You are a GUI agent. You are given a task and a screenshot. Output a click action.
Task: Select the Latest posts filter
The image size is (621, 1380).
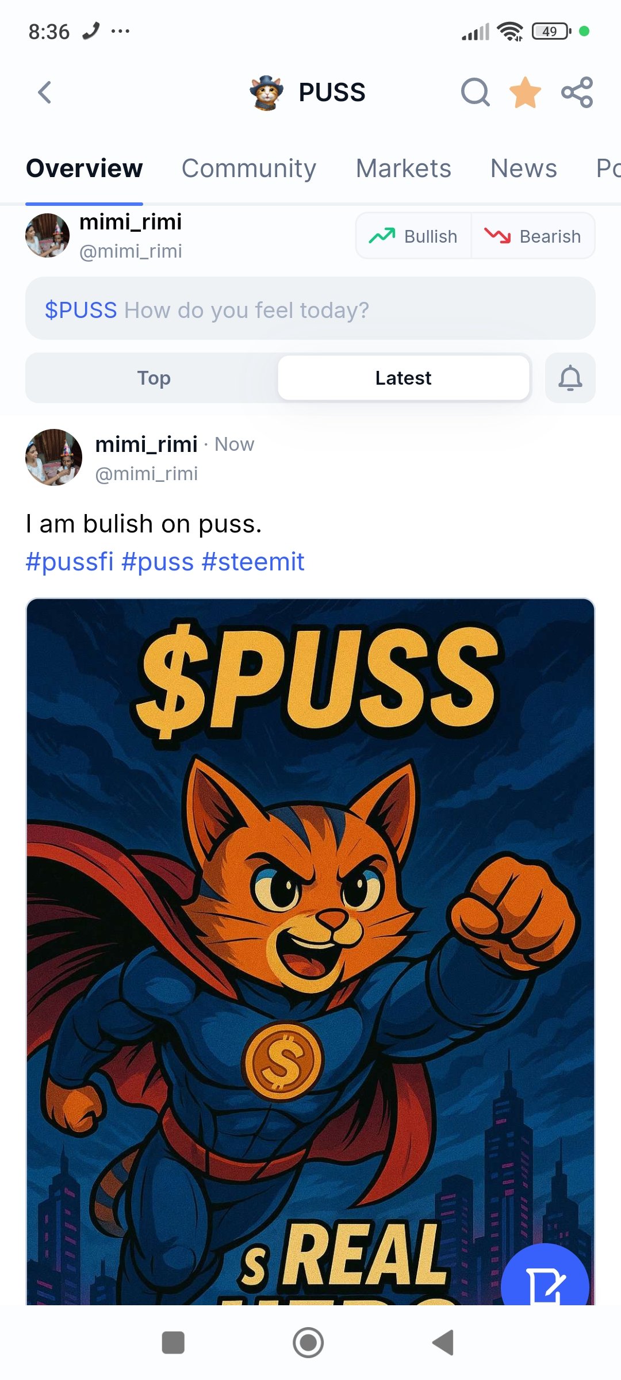403,378
